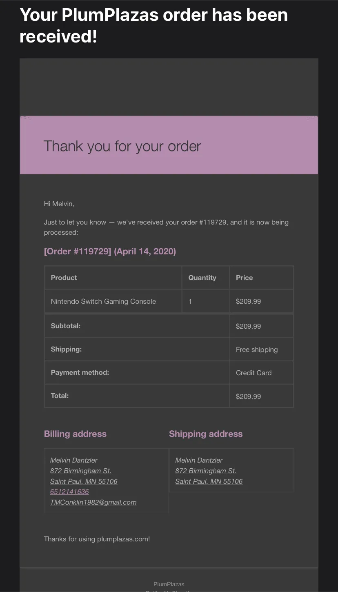Viewport: 338px width, 592px height.
Task: Click the email subject title at top
Action: pyautogui.click(x=154, y=25)
